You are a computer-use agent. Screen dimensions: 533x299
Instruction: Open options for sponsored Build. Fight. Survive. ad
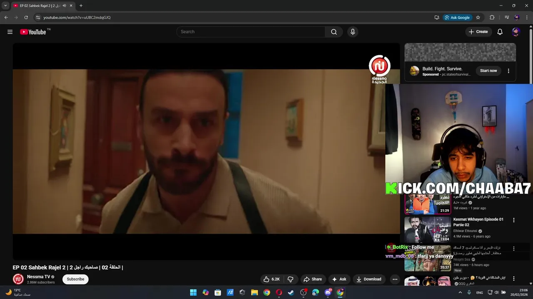pyautogui.click(x=508, y=71)
